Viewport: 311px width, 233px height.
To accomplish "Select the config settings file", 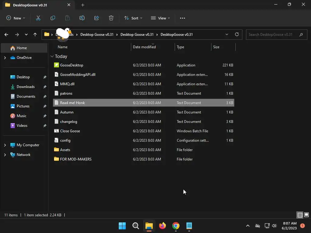I will [x=144, y=140].
